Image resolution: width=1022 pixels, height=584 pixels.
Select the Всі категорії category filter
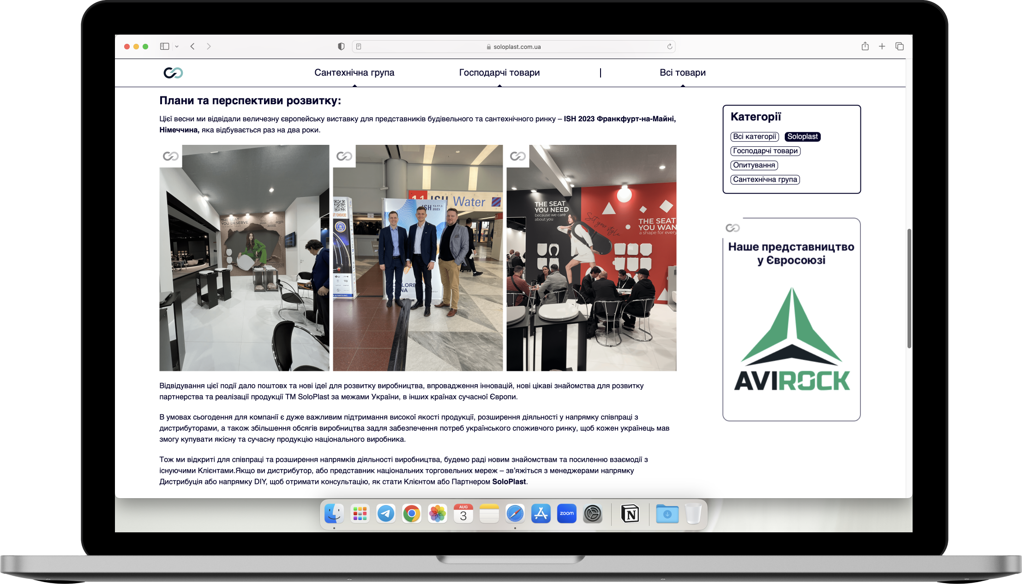tap(754, 137)
